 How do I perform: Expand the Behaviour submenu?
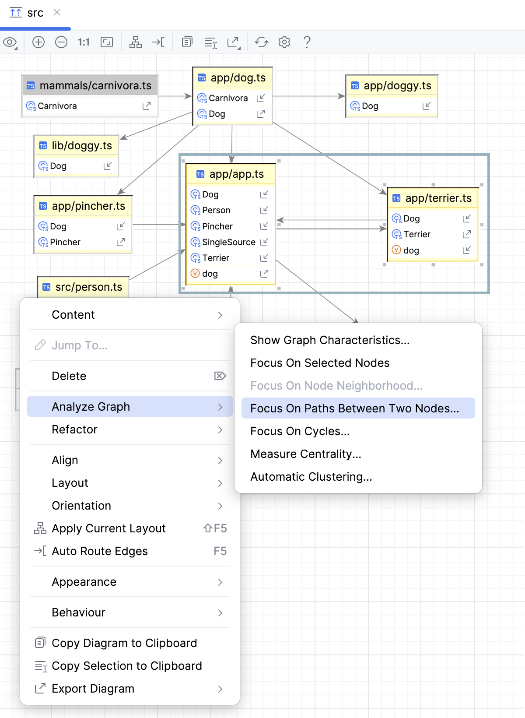pos(130,612)
